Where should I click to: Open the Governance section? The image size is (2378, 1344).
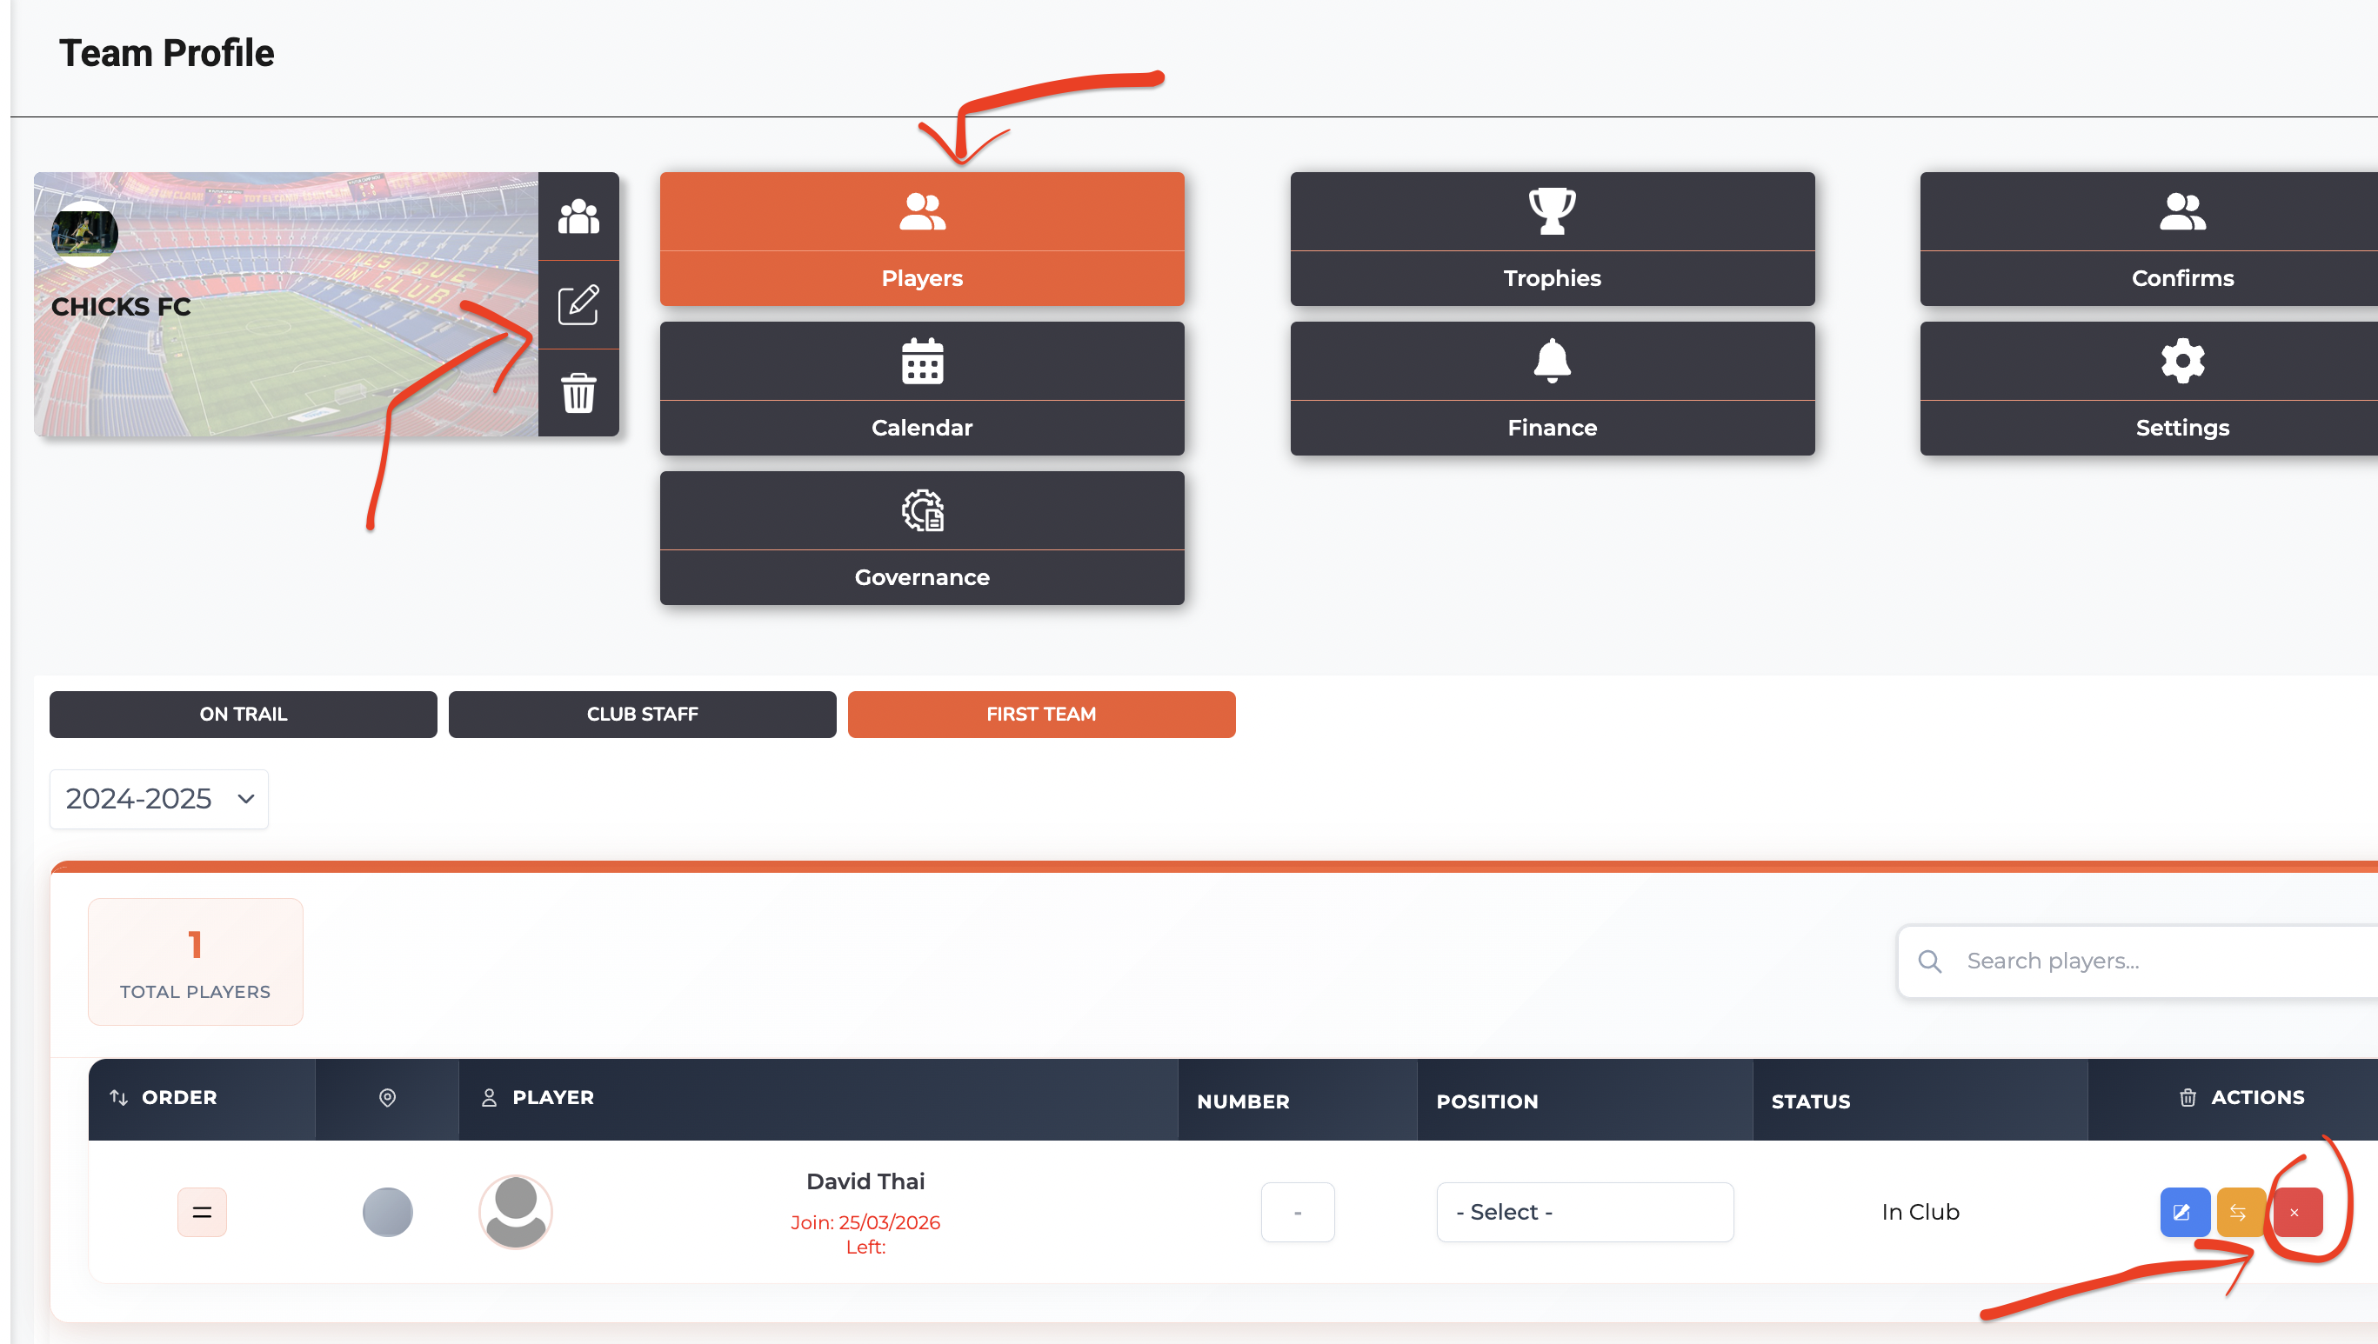pos(922,538)
